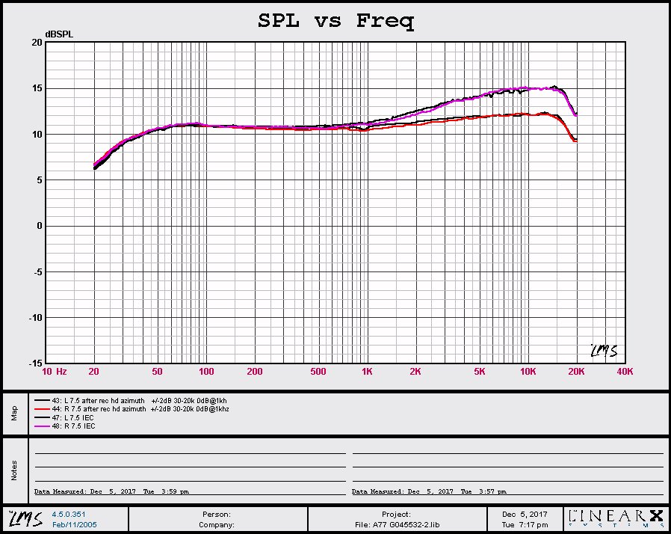Image resolution: width=671 pixels, height=534 pixels.
Task: Click the SPL vs Freq graph title
Action: (335, 21)
